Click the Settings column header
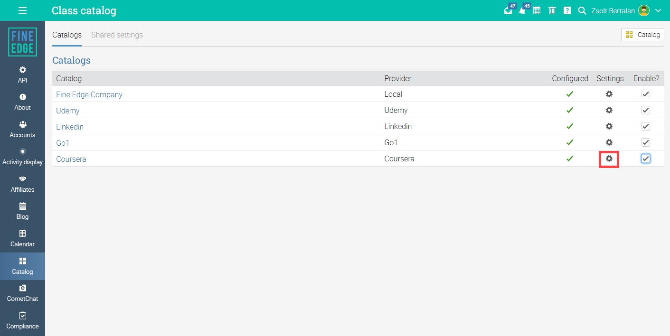Screen dimensions: 670x336 click(x=610, y=78)
